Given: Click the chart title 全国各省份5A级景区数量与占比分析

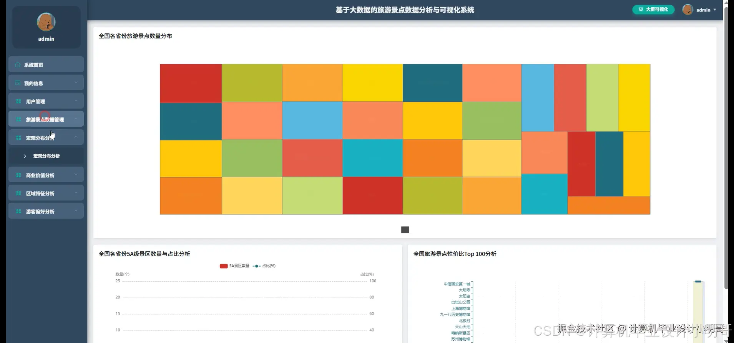Looking at the screenshot, I should click(x=144, y=254).
